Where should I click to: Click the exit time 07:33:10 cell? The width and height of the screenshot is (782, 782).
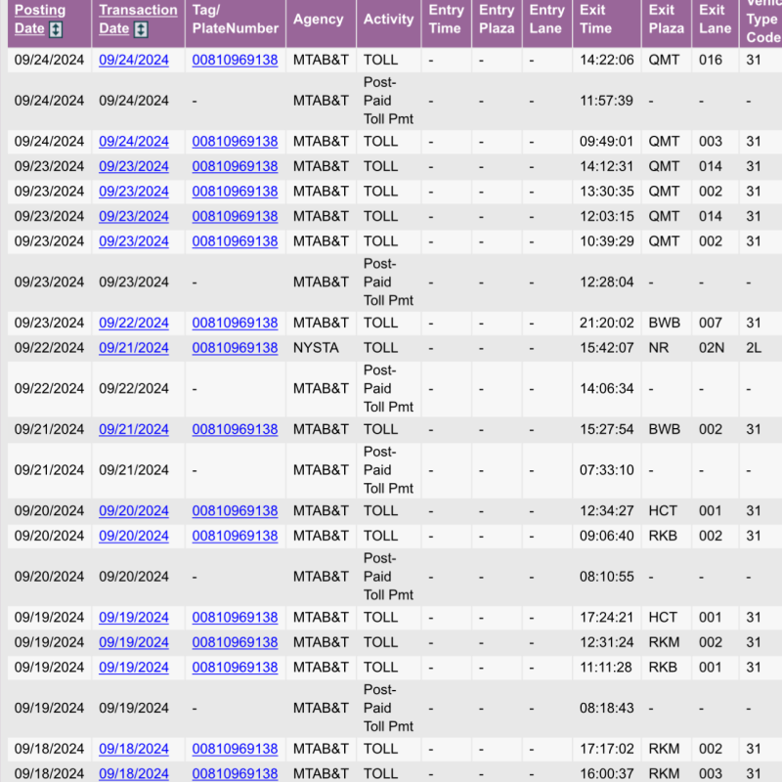tap(607, 470)
